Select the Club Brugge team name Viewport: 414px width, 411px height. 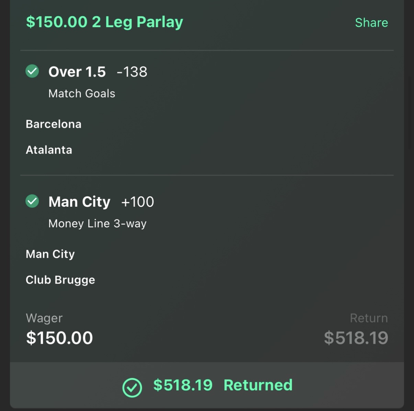pos(60,280)
